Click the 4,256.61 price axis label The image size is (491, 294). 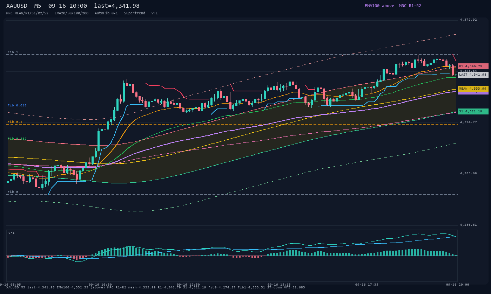click(x=469, y=225)
